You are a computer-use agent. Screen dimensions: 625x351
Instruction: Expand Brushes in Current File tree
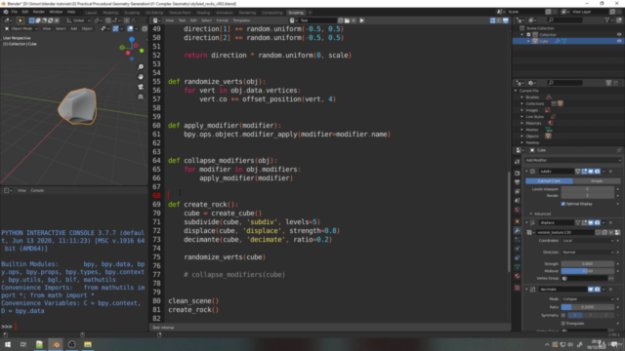522,97
